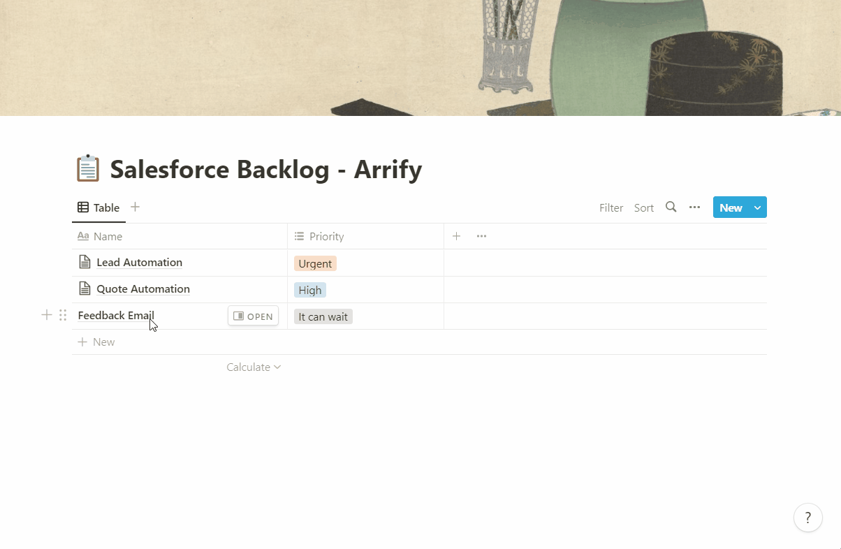Insert a row using the plus icon near Feedback Email
This screenshot has width=841, height=549.
46,315
